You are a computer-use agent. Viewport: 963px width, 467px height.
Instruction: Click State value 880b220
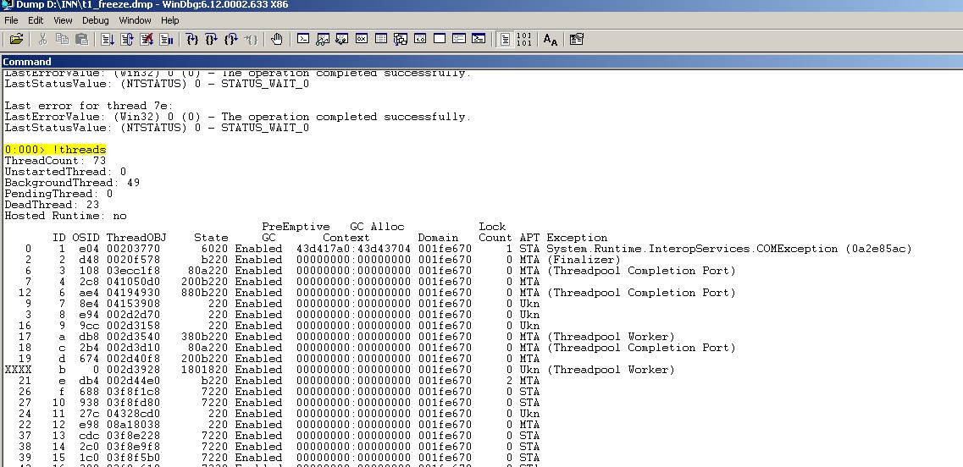tap(204, 293)
